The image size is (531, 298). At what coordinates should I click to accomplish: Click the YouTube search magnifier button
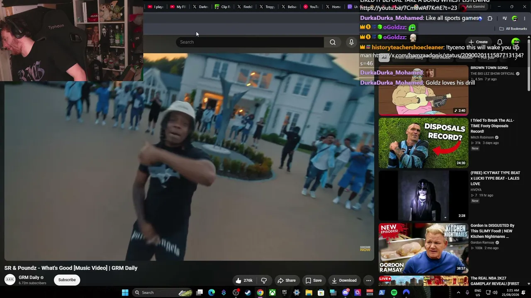pyautogui.click(x=333, y=42)
